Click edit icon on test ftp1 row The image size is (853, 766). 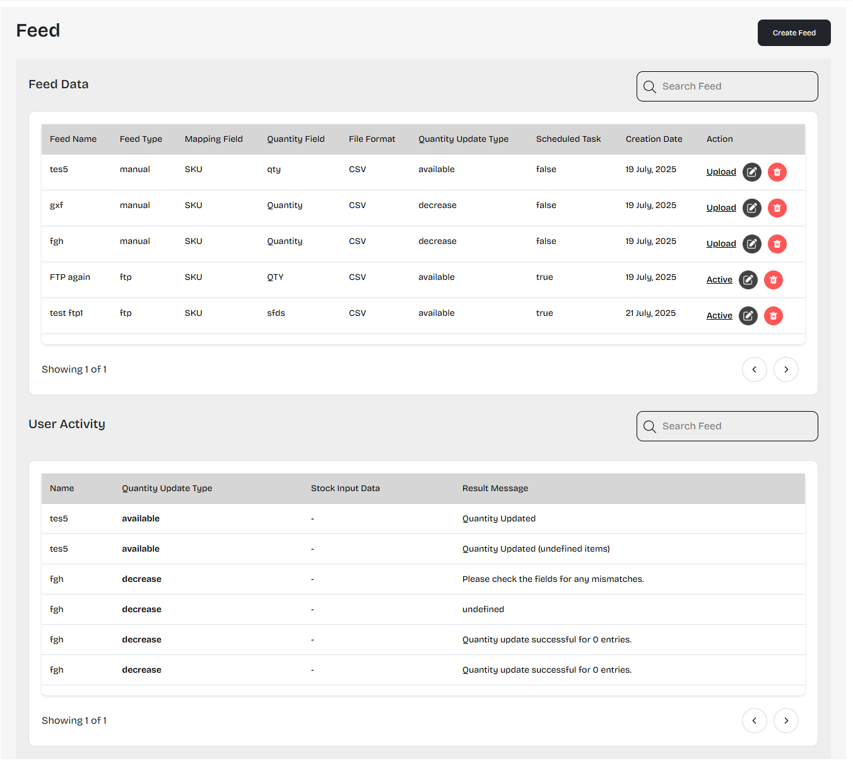(748, 316)
